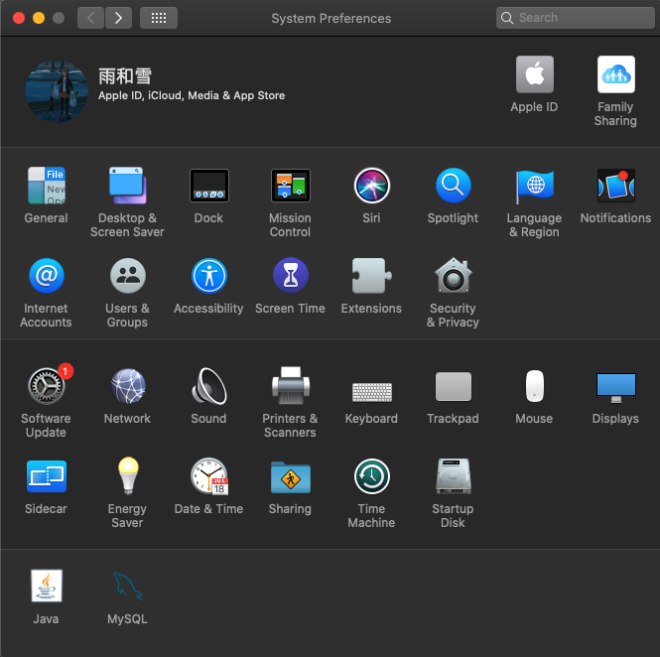Open Displays preferences
This screenshot has width=660, height=657.
615,388
